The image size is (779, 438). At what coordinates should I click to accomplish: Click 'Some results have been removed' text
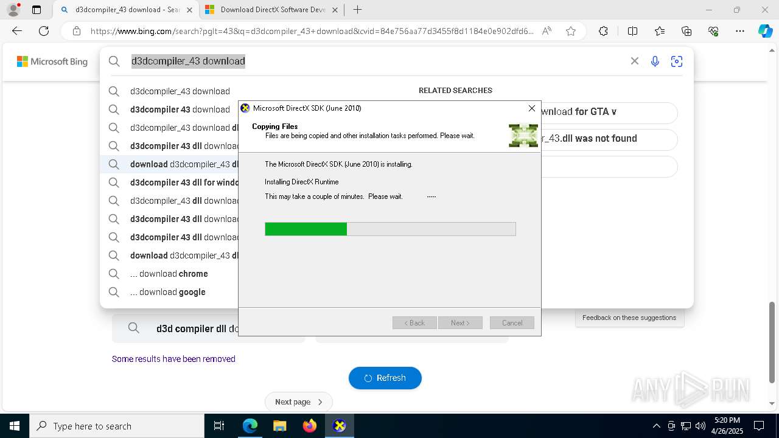173,359
